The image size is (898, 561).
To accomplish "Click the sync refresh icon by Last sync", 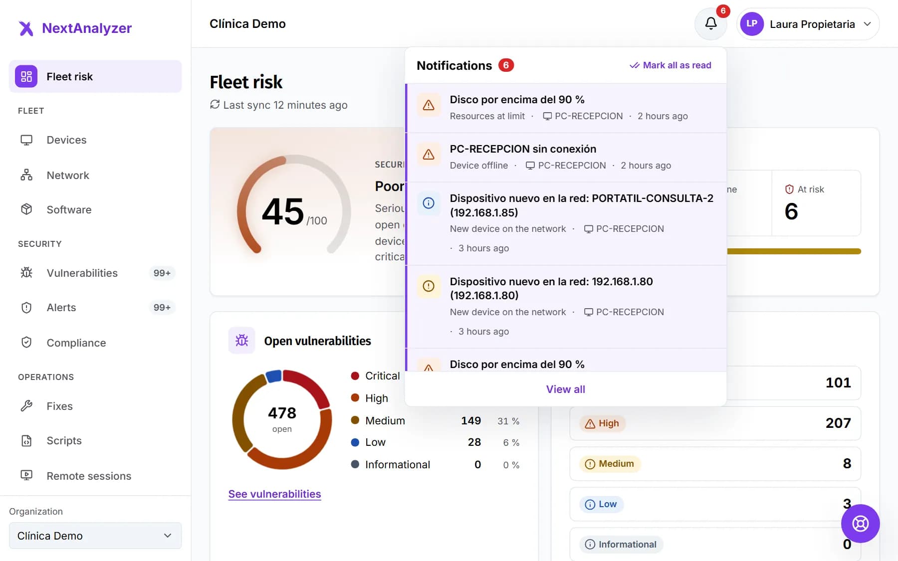I will 215,104.
